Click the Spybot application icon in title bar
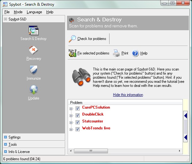Viewport: 192px width, 164px height. [5, 4]
